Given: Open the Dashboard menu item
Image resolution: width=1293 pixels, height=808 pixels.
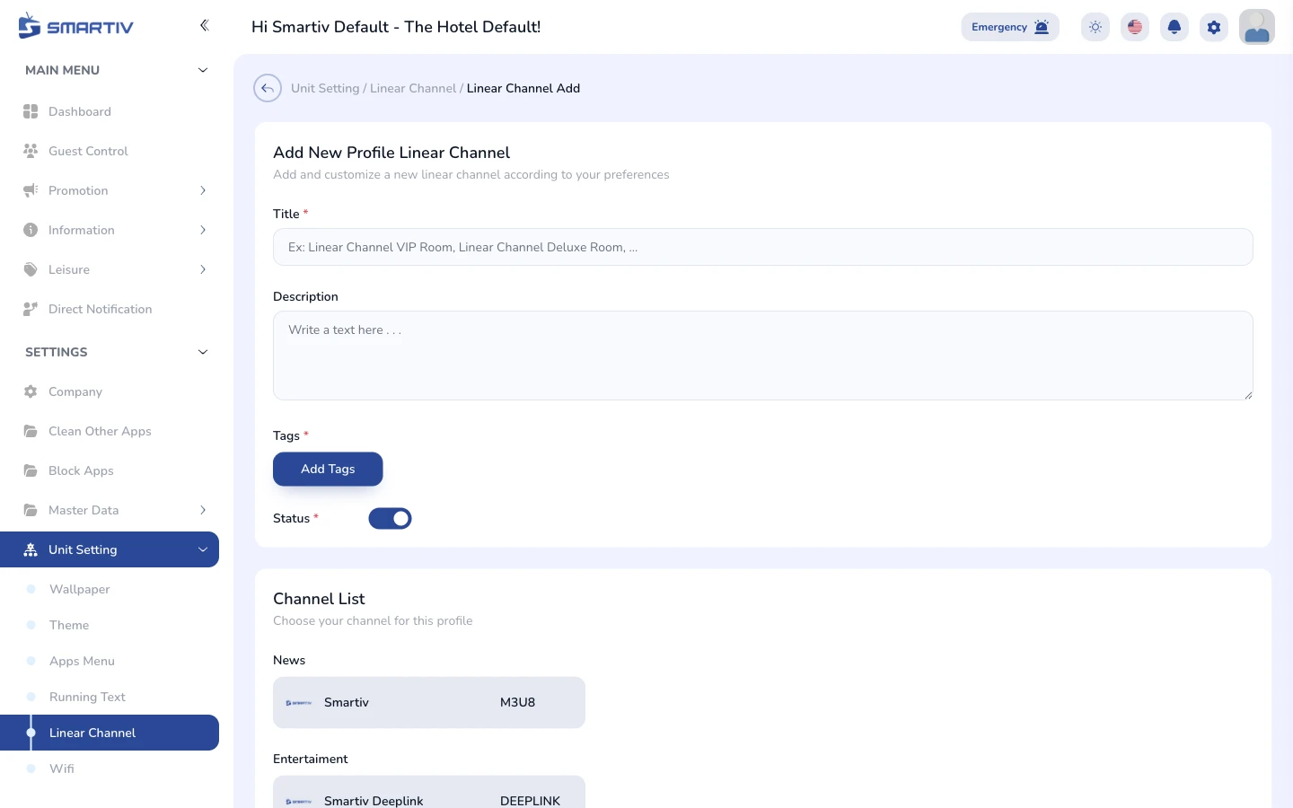Looking at the screenshot, I should [110, 111].
